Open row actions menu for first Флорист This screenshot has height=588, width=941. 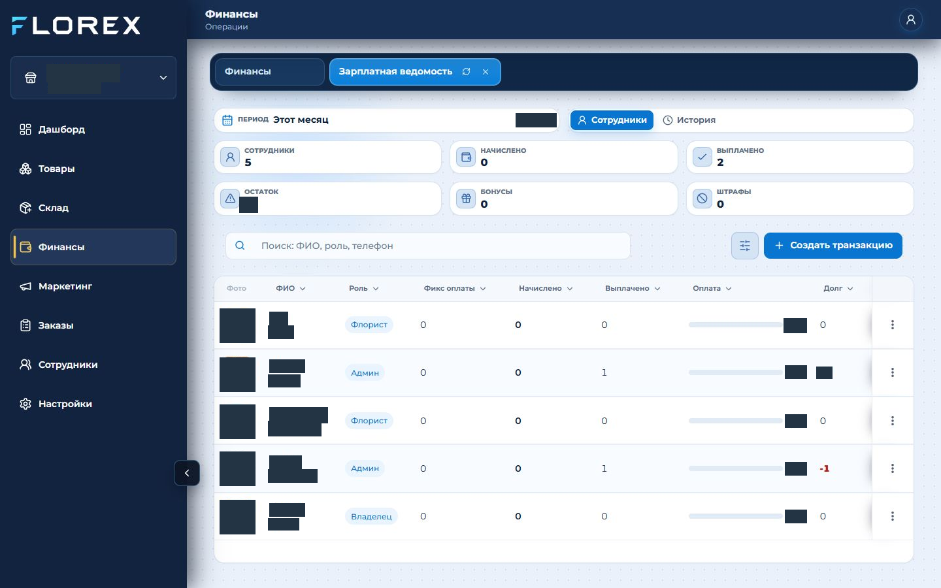click(893, 325)
